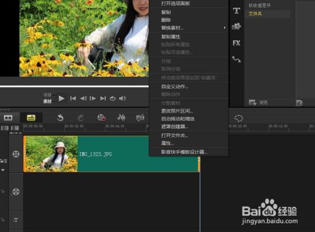Open the 替换素材 submenu arrow

tap(225, 28)
